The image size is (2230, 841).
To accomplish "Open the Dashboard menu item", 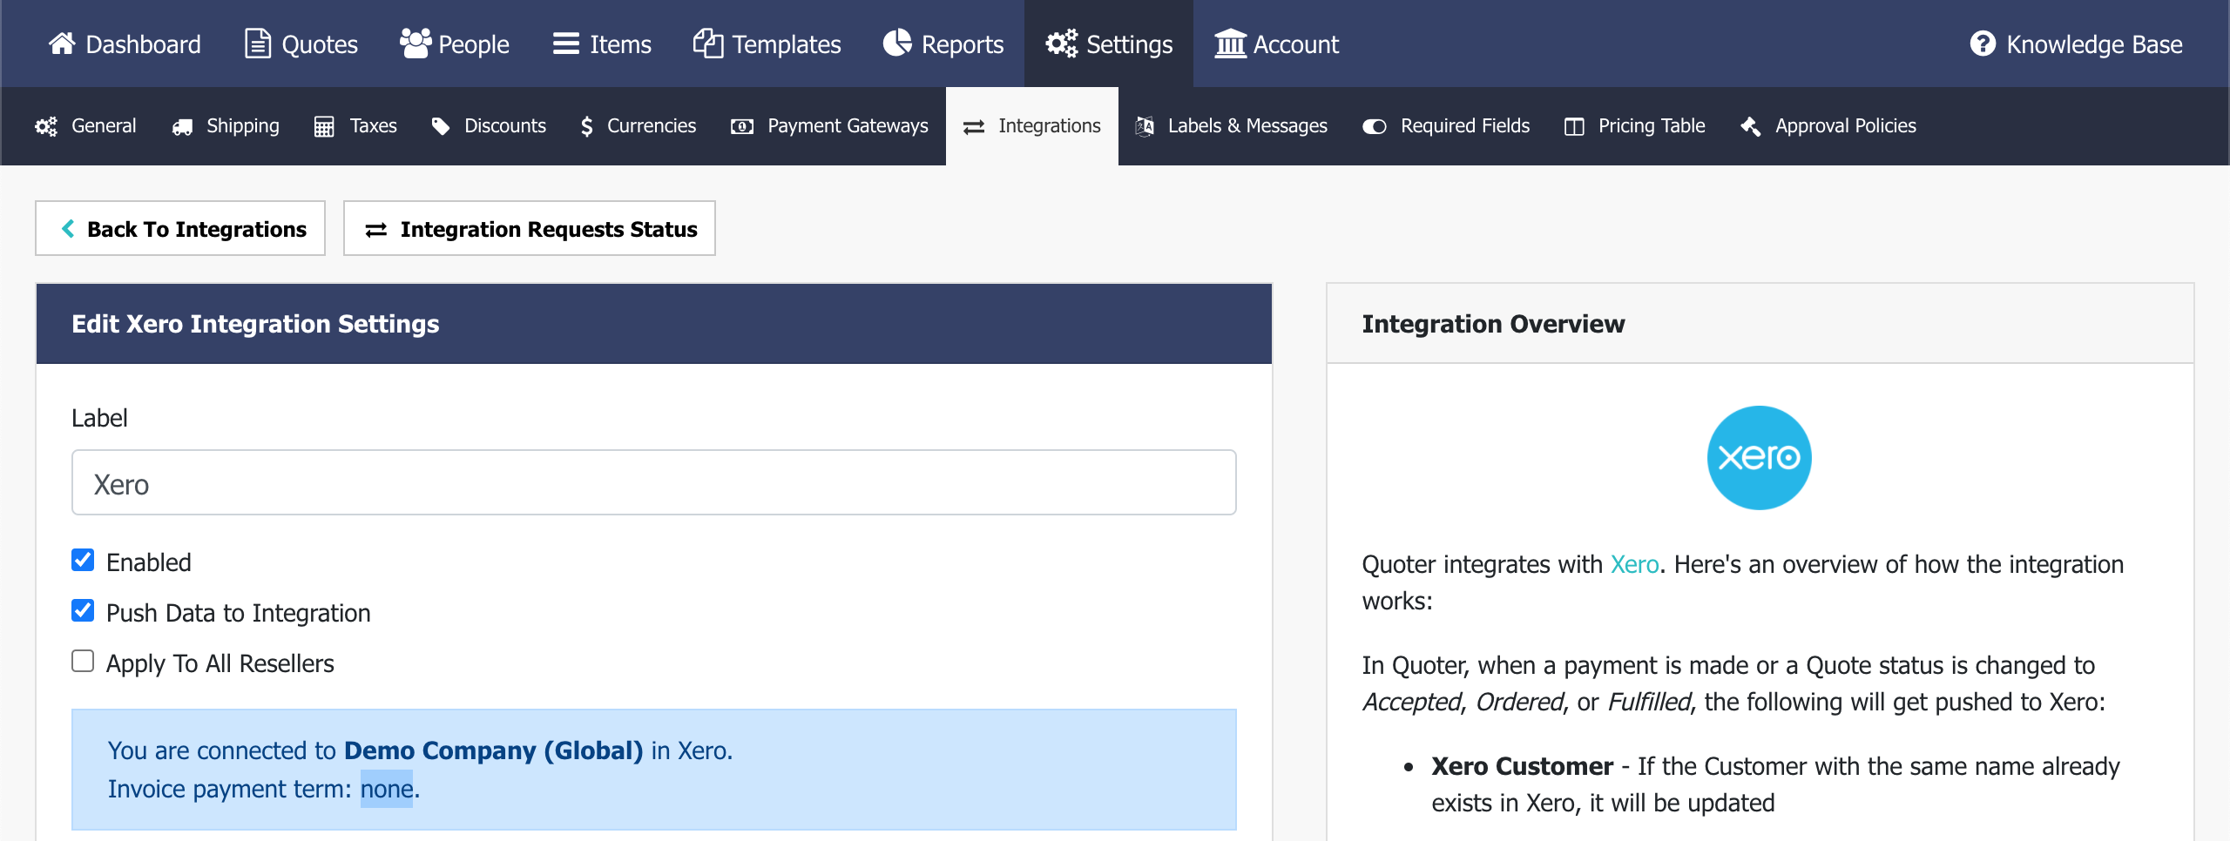I will (x=125, y=44).
